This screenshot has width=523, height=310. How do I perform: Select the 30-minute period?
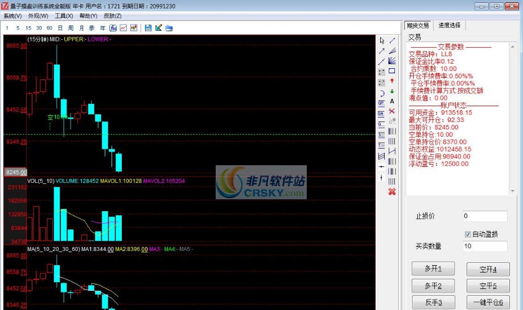point(39,28)
